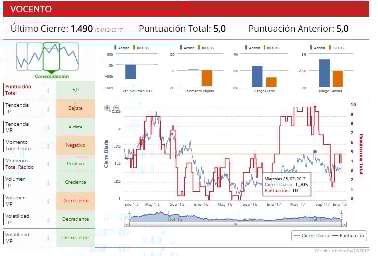Open info icon for Momento Total Rápido
378x256 pixels.
pos(48,164)
